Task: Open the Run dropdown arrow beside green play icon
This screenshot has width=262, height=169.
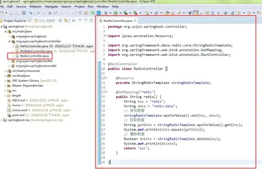Action: pyautogui.click(x=120, y=13)
